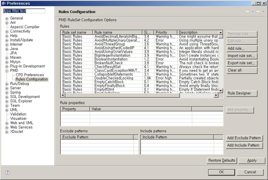Screen dimensions: 268x180
Task: Select the EmptyCatchBlock rule row
Action: (139, 82)
